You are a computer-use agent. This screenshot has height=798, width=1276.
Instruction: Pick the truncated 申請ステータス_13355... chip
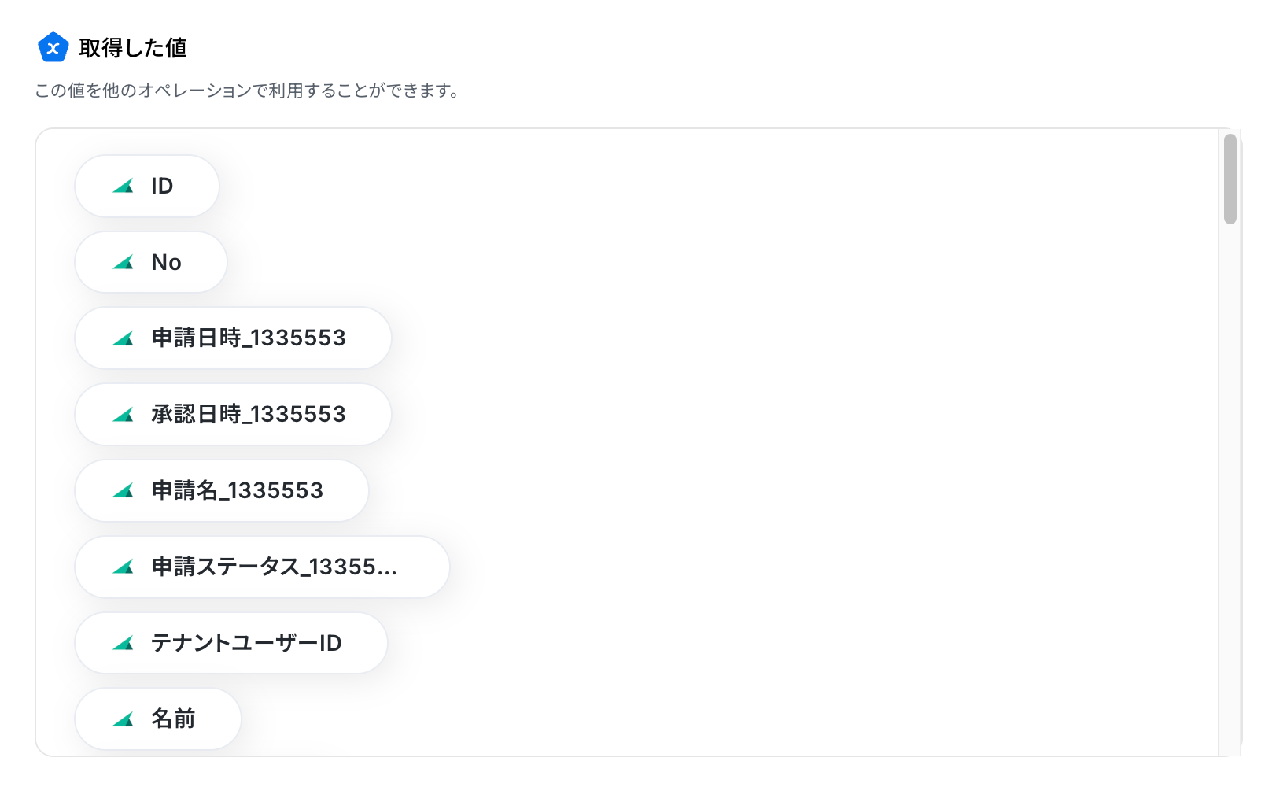pos(262,567)
